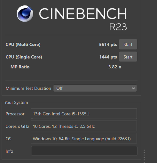Click the Processor field showing i5-1335U

pos(84,114)
